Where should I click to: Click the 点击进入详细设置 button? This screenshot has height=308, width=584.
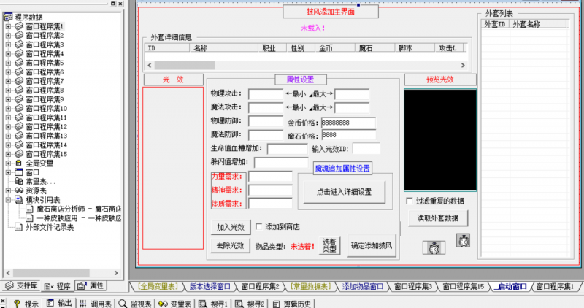point(344,192)
